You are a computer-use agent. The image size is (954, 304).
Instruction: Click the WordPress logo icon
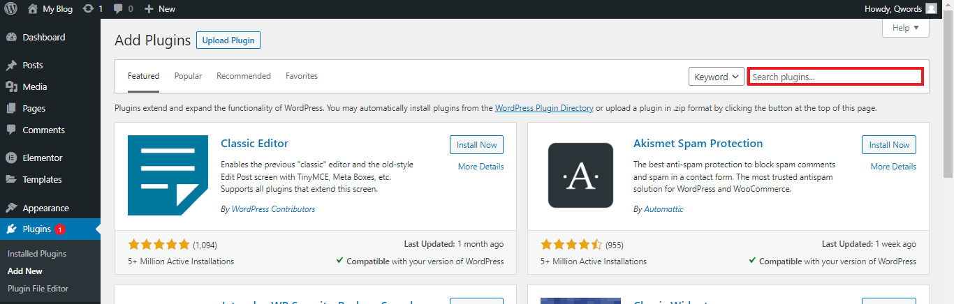pyautogui.click(x=11, y=8)
